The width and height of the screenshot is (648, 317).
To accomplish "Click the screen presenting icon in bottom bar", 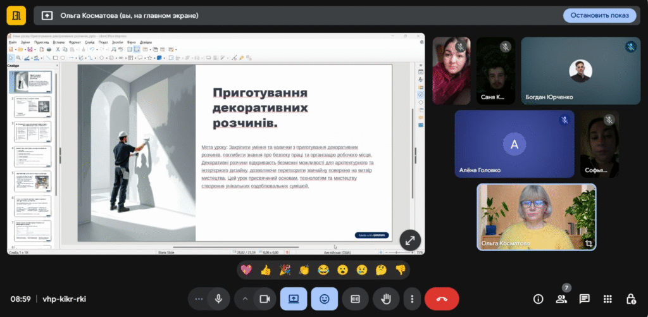I will (x=294, y=299).
